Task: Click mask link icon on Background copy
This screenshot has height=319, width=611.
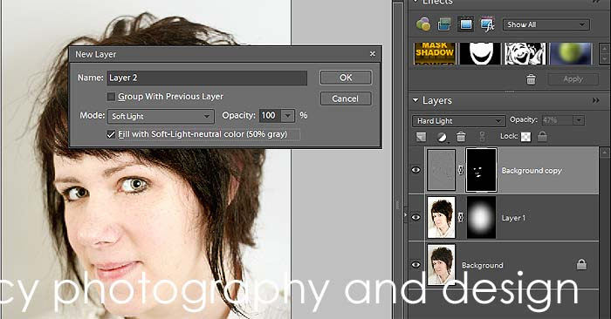Action: pyautogui.click(x=461, y=170)
